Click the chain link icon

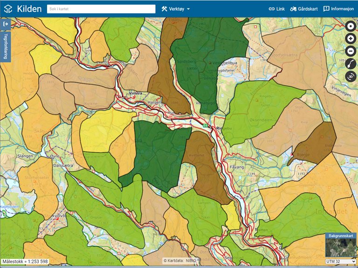[x=272, y=9]
